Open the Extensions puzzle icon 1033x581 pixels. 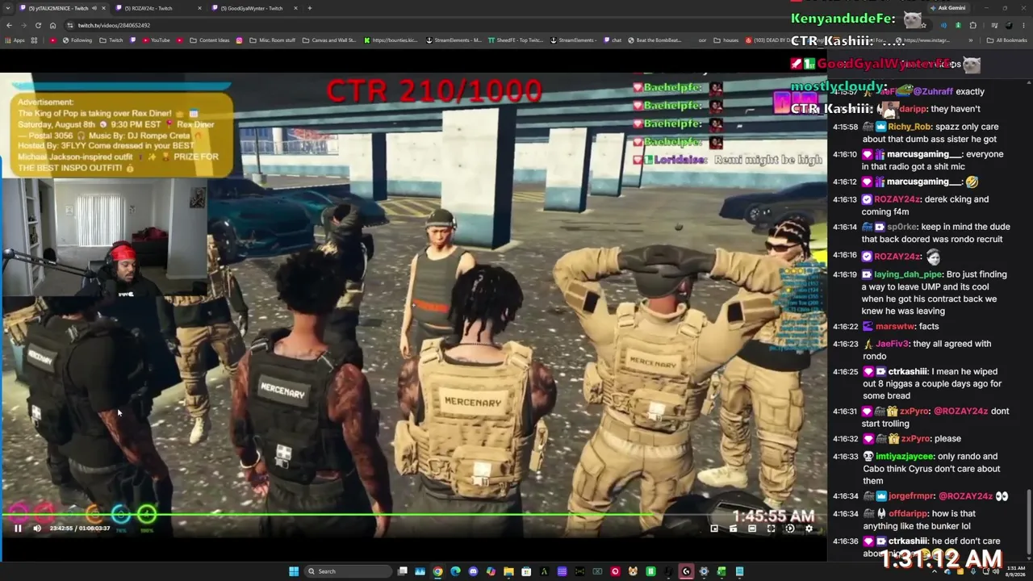972,25
